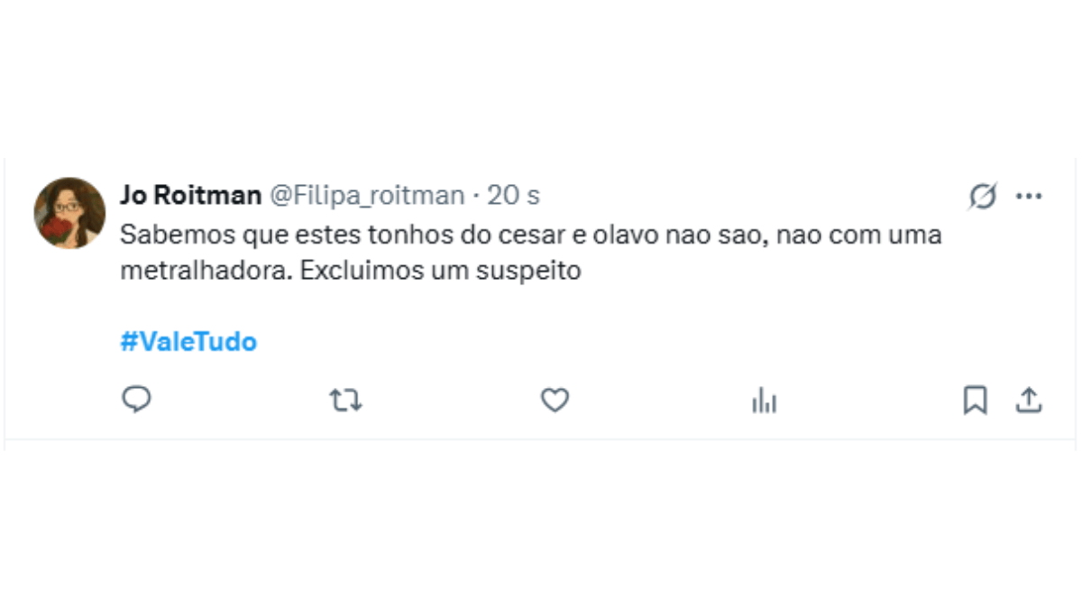Open the three-dot more options menu
The image size is (1082, 609).
pyautogui.click(x=1029, y=196)
